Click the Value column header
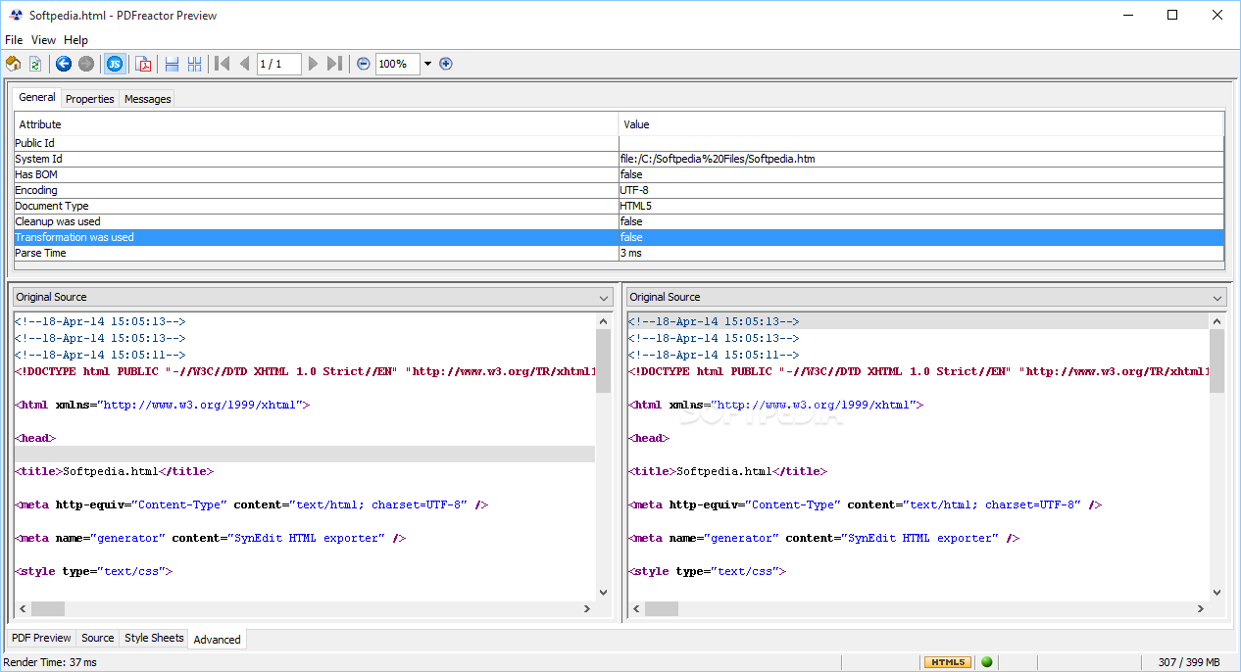Screen dimensions: 1241x672 (921, 124)
